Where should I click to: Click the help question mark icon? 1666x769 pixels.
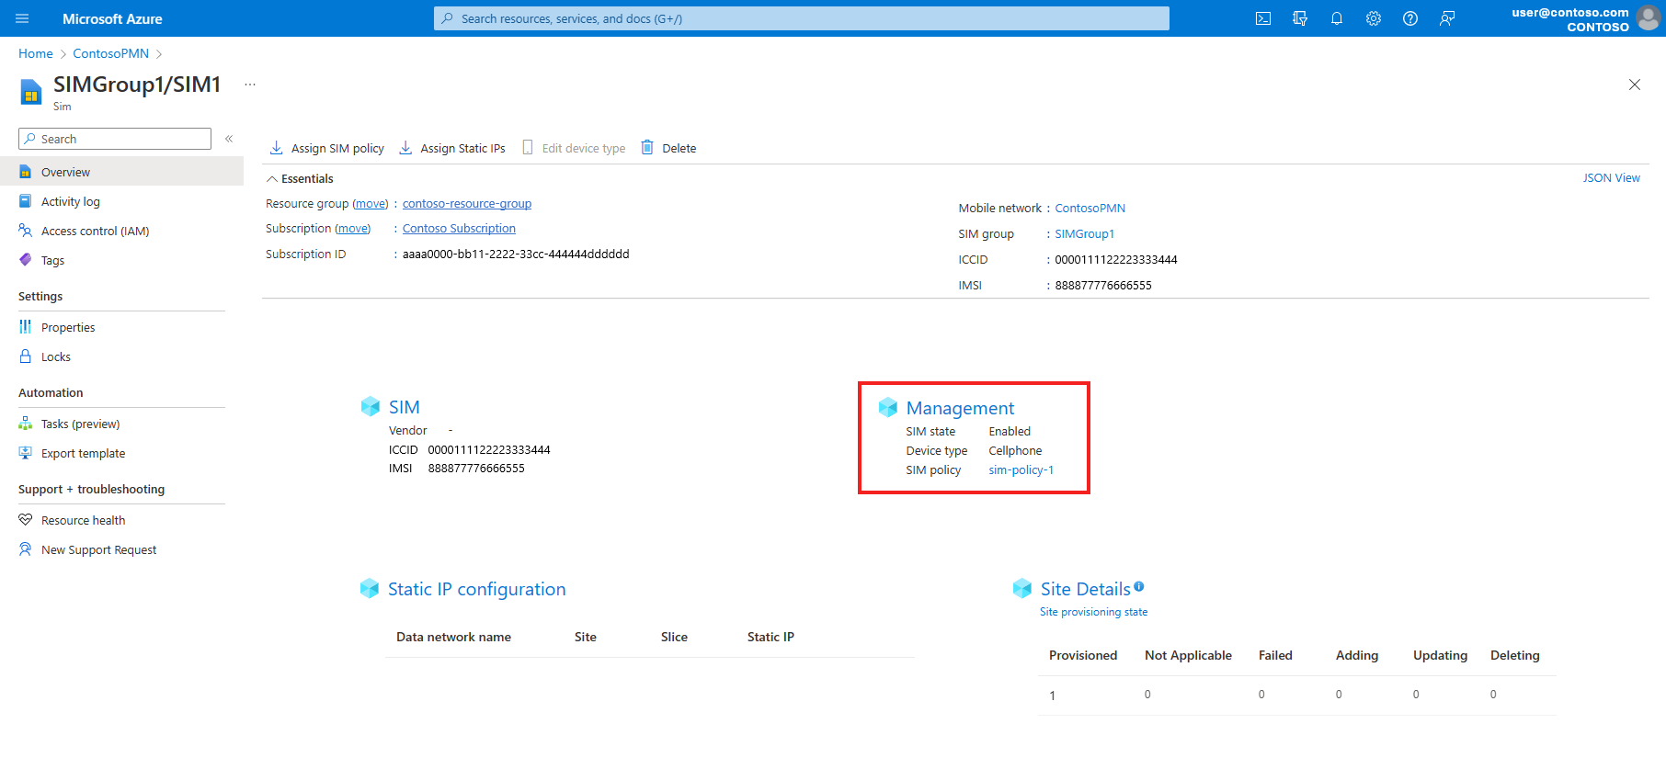pos(1410,18)
